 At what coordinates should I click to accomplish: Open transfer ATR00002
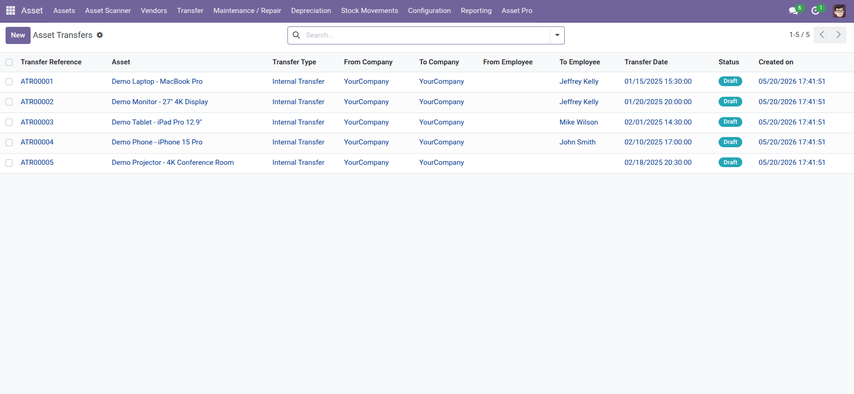pyautogui.click(x=37, y=102)
